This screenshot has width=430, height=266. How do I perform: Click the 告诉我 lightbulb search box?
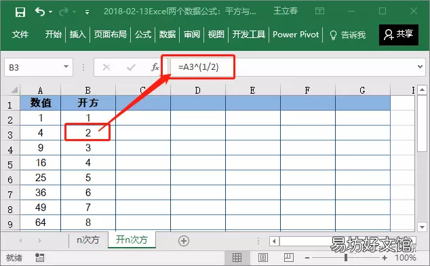(347, 35)
